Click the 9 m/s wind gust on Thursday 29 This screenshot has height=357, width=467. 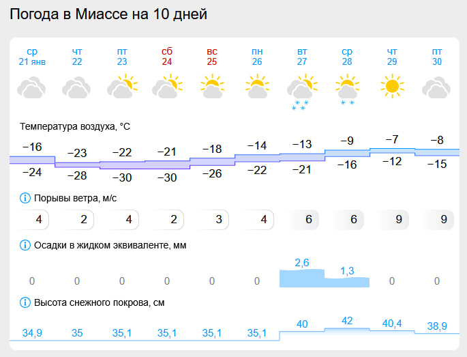[391, 220]
